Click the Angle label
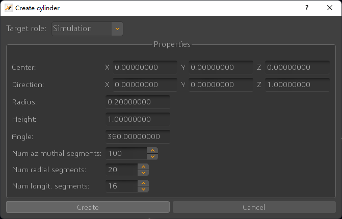The height and width of the screenshot is (219, 342). (x=22, y=136)
